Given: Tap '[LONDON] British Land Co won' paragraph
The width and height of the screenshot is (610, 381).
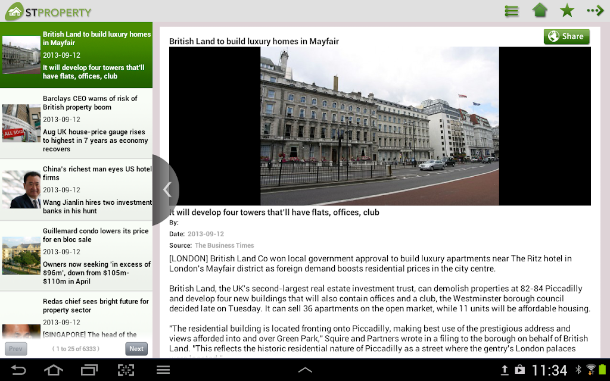Looking at the screenshot, I should coord(371,264).
